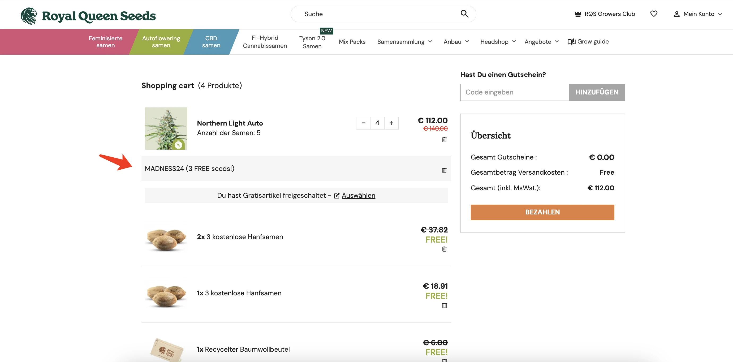Click 1x 3 kostenlose Hanfsamen seed image
This screenshot has height=362, width=733.
point(166,295)
